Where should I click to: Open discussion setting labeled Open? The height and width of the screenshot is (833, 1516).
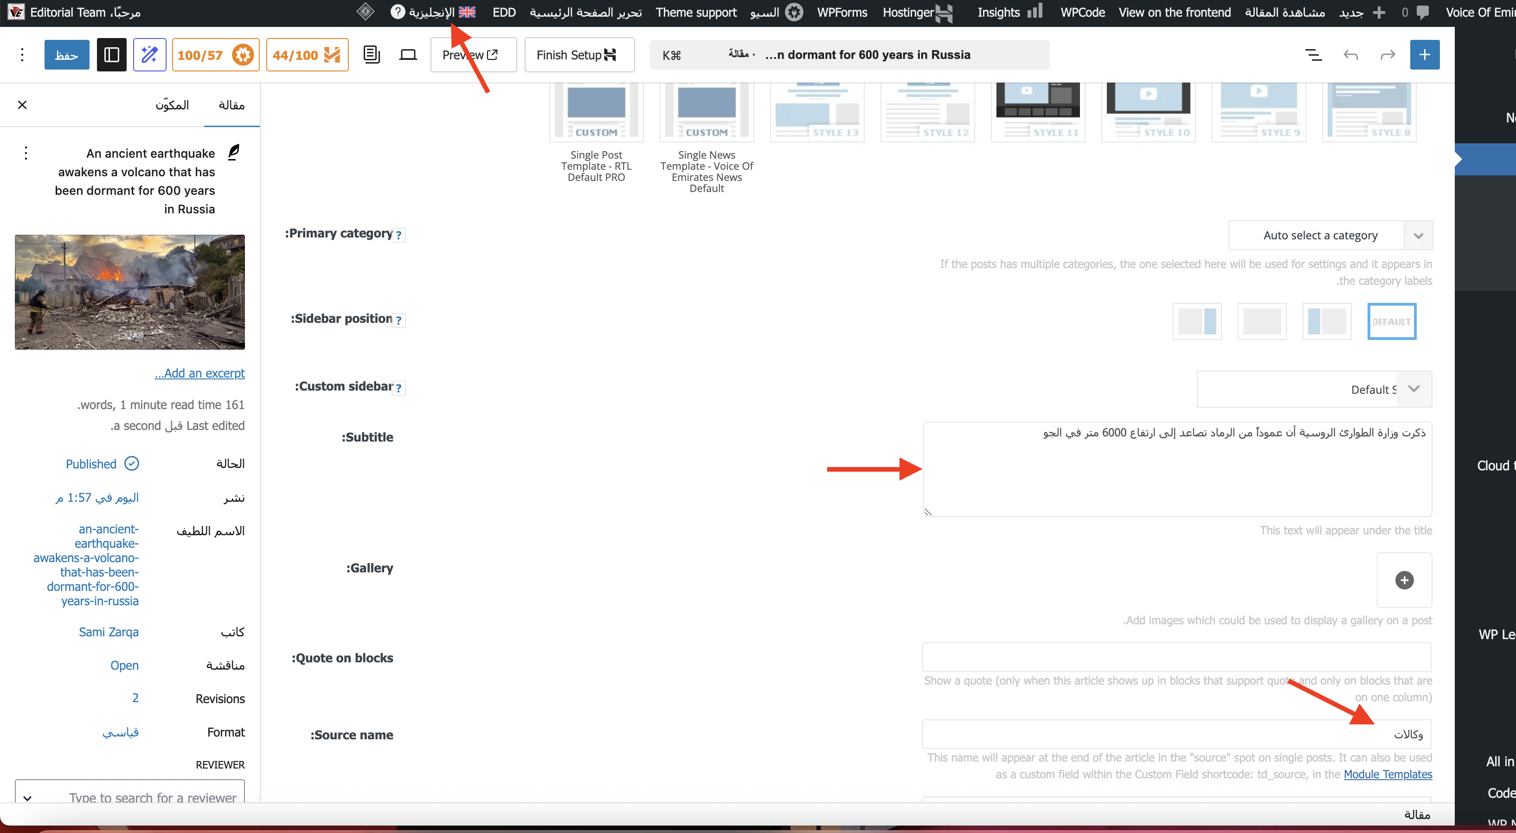[x=125, y=666]
